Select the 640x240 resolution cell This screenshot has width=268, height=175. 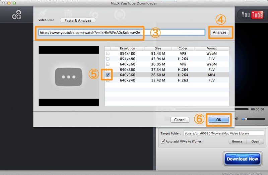point(128,80)
